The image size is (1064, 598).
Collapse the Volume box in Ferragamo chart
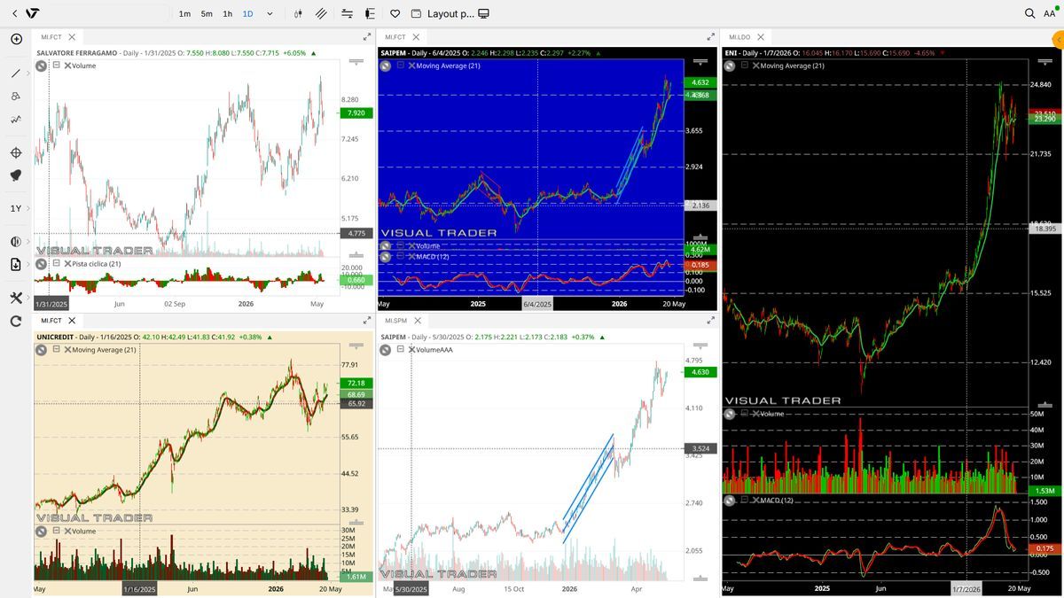57,66
